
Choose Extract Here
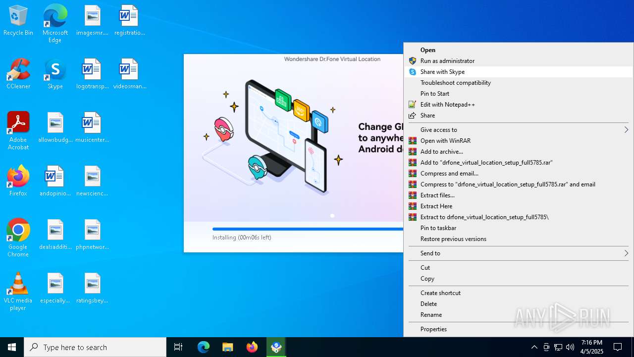pyautogui.click(x=520, y=206)
